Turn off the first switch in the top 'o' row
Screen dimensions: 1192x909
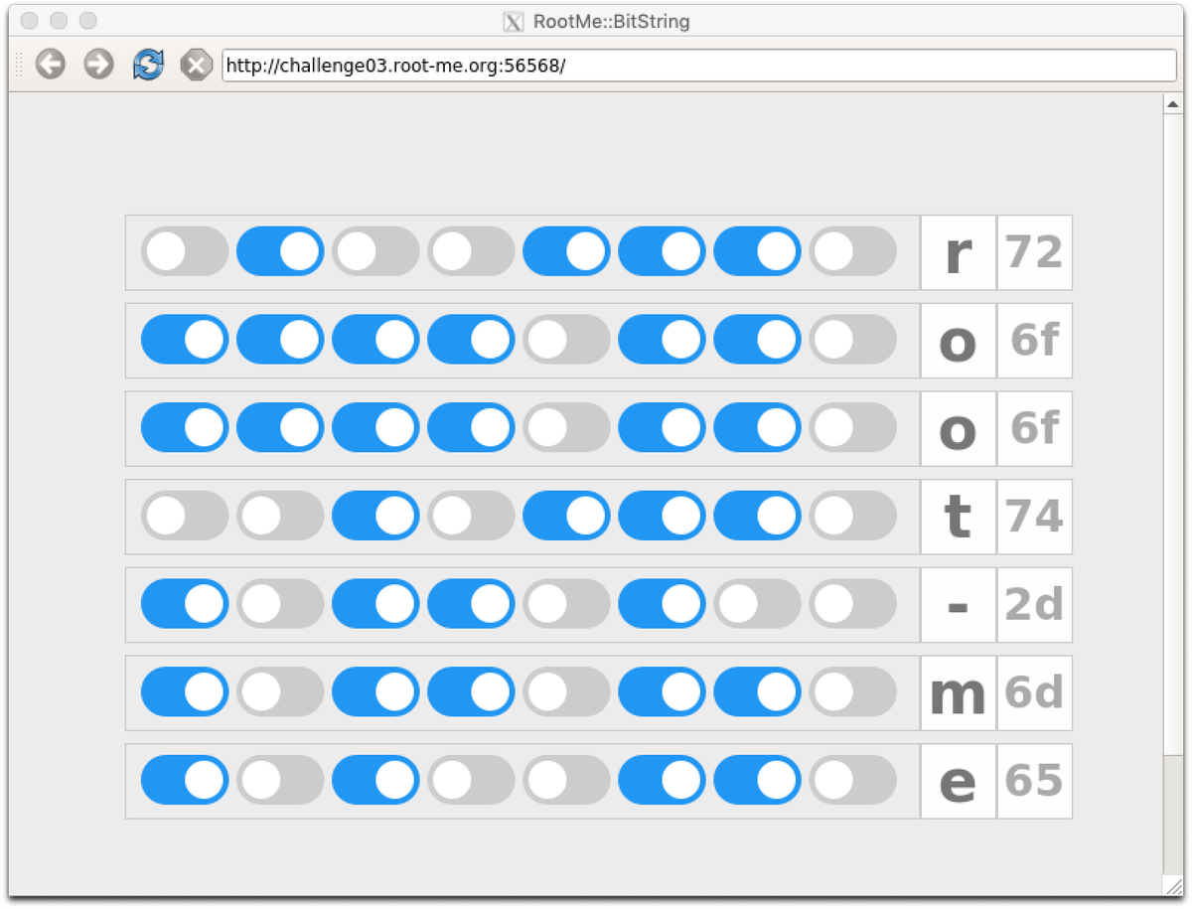183,339
